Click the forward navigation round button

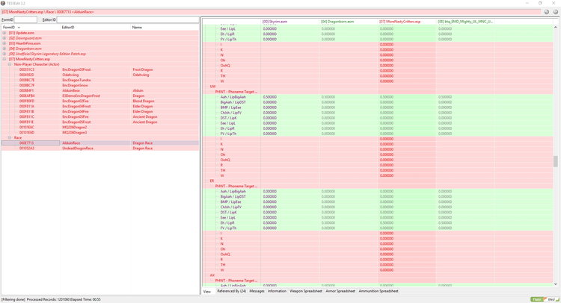(555, 12)
